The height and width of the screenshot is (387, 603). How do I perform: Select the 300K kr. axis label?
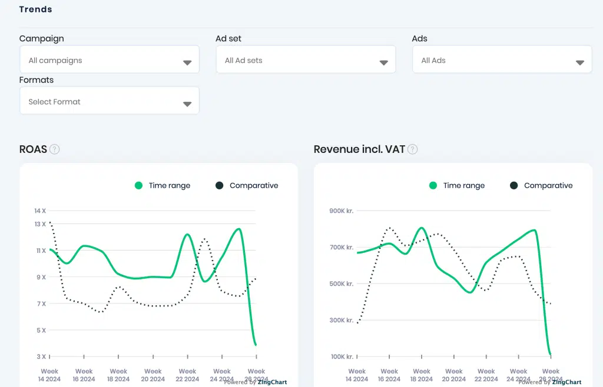[341, 320]
